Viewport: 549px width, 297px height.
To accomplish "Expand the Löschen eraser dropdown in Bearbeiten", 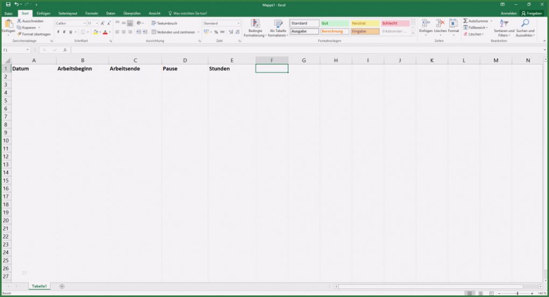I will click(483, 34).
